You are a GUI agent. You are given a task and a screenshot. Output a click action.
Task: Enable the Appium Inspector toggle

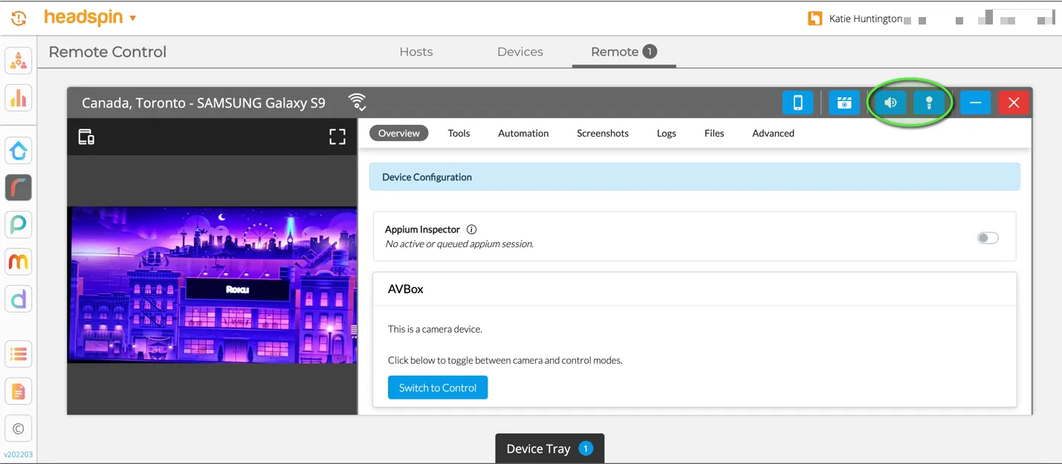pos(988,238)
